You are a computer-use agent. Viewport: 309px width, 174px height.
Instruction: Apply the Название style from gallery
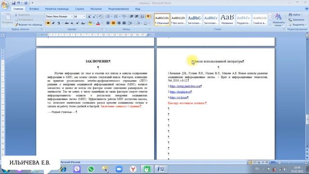coord(227,19)
